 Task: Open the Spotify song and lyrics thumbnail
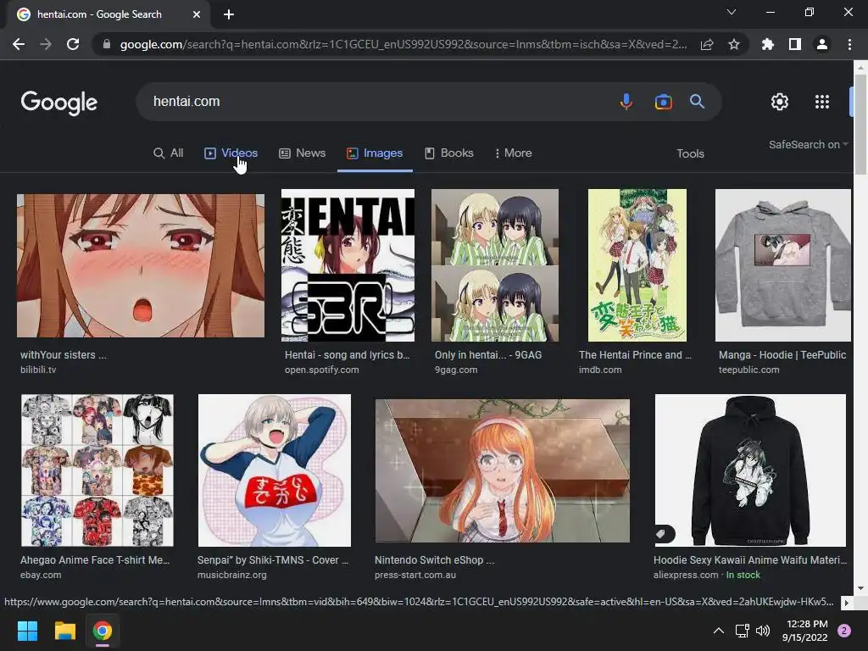(348, 265)
